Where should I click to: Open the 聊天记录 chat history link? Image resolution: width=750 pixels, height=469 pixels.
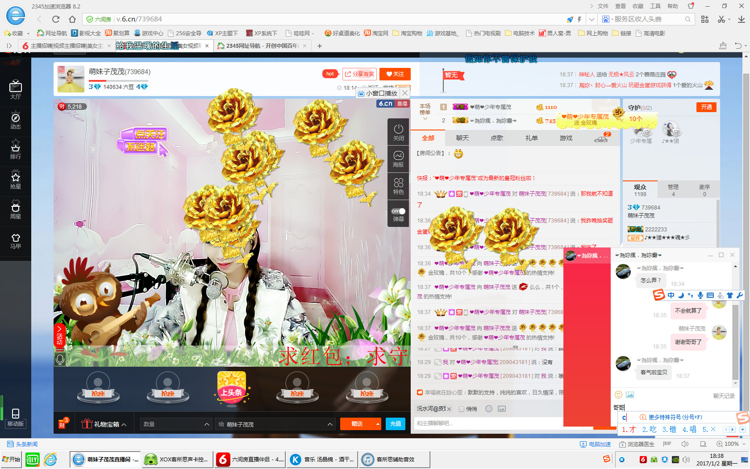[724, 396]
